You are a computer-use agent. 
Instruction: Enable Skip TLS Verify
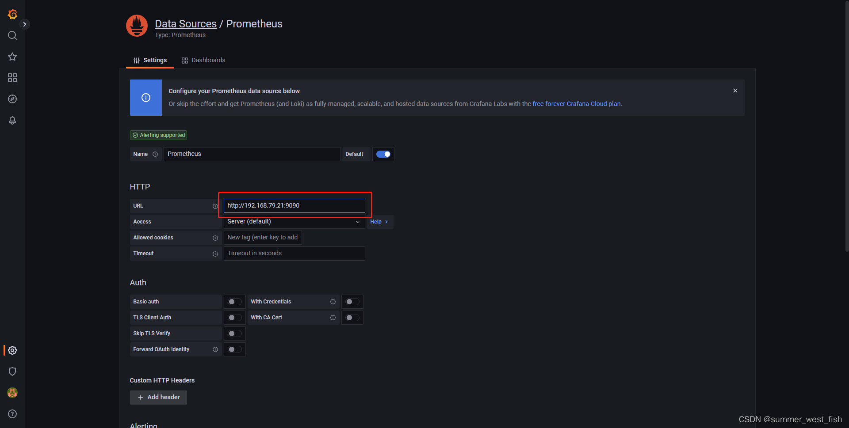point(234,333)
